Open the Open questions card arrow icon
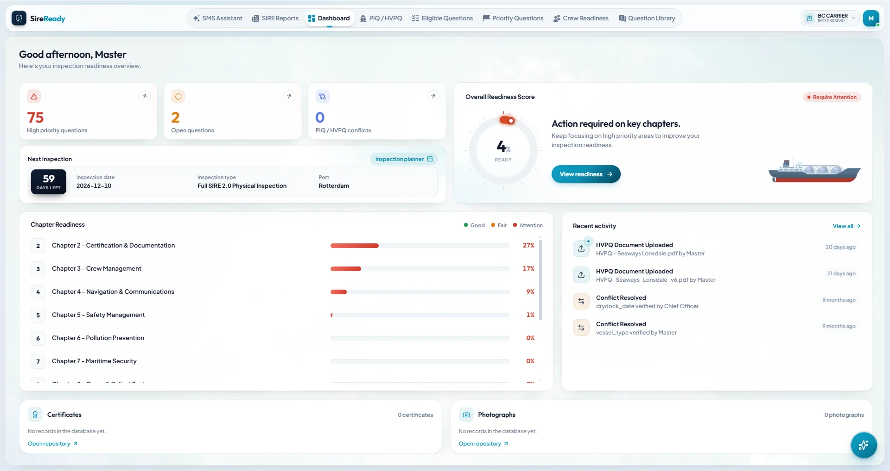890x471 pixels. pyautogui.click(x=289, y=96)
